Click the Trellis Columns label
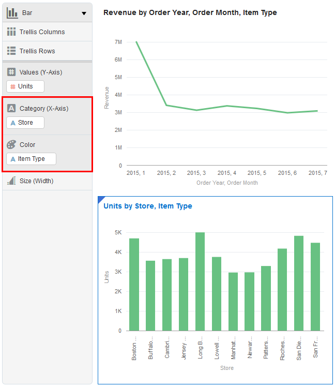This screenshot has height=387, width=335. click(42, 32)
